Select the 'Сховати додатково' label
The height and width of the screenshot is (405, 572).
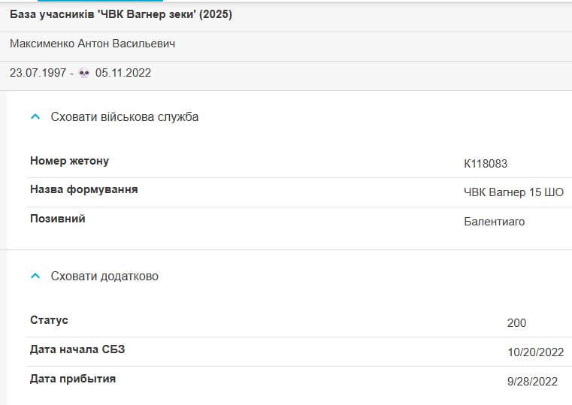(104, 276)
